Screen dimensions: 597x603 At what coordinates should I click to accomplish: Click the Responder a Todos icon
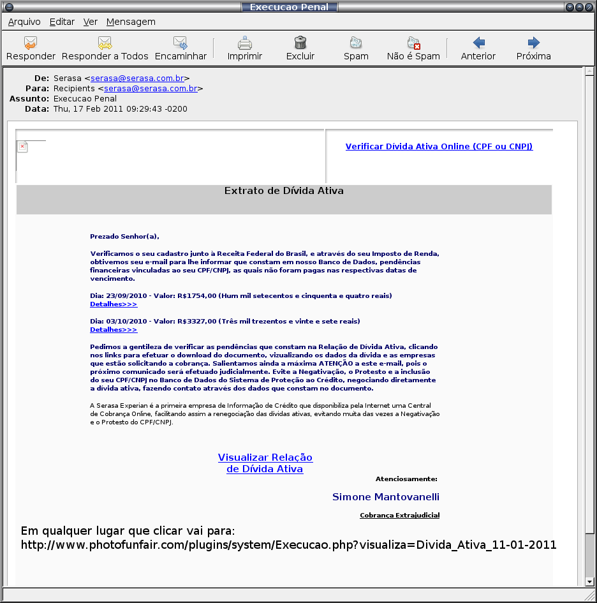point(105,43)
